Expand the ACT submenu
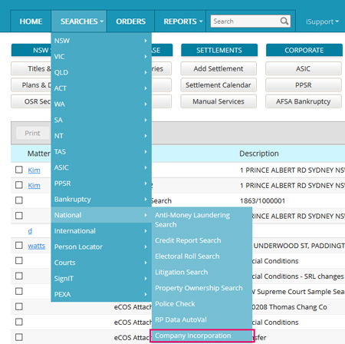Image resolution: width=345 pixels, height=344 pixels. click(x=101, y=88)
